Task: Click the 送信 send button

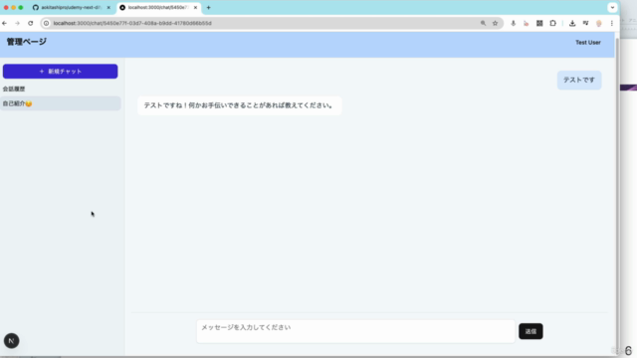Action: (531, 331)
